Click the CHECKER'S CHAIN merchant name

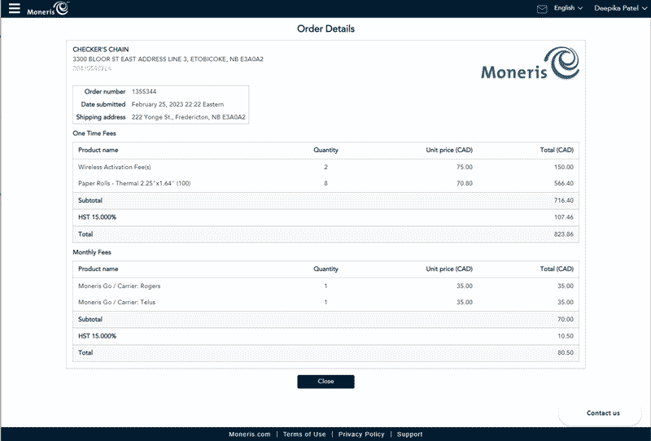coord(101,50)
